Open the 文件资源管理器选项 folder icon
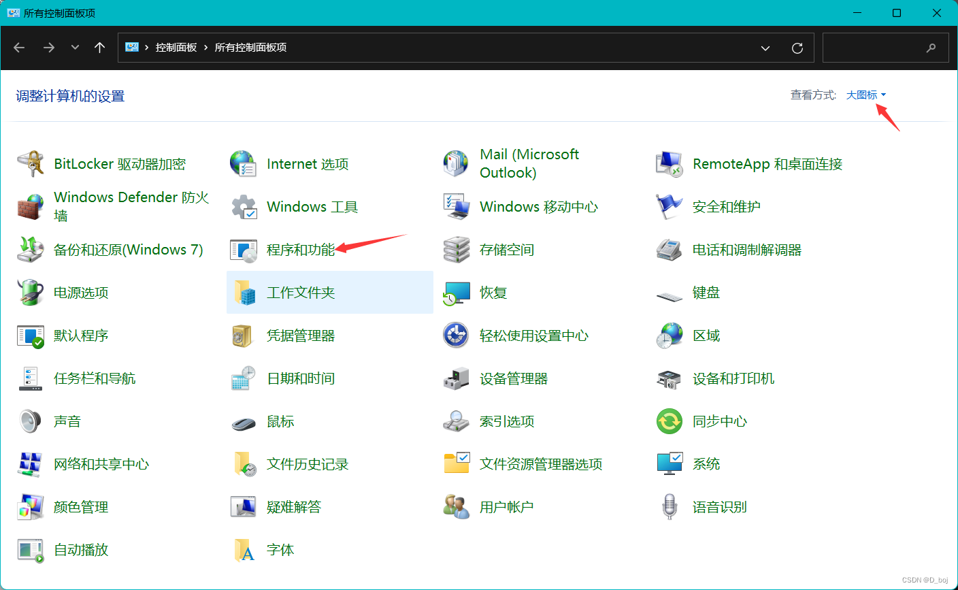958x590 pixels. (x=456, y=463)
